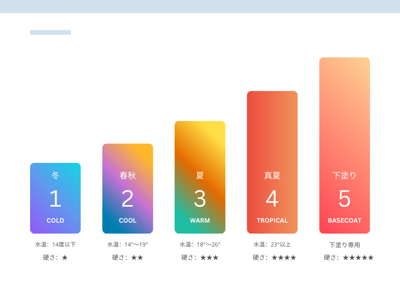This screenshot has height=300, width=400.
Task: Select the BASECOAT text label
Action: 345,220
